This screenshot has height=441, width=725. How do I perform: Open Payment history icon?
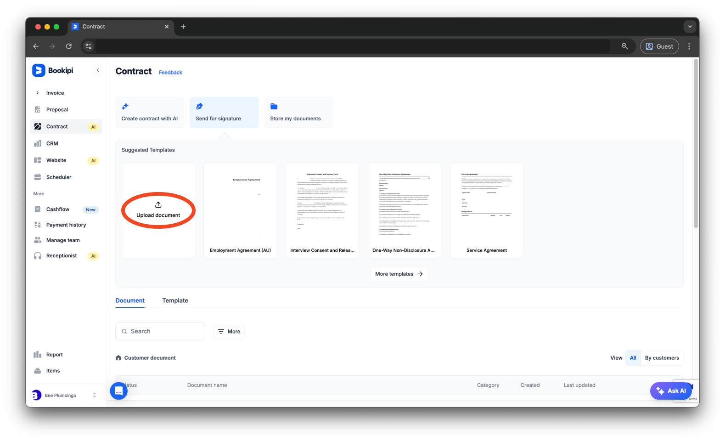pos(38,225)
